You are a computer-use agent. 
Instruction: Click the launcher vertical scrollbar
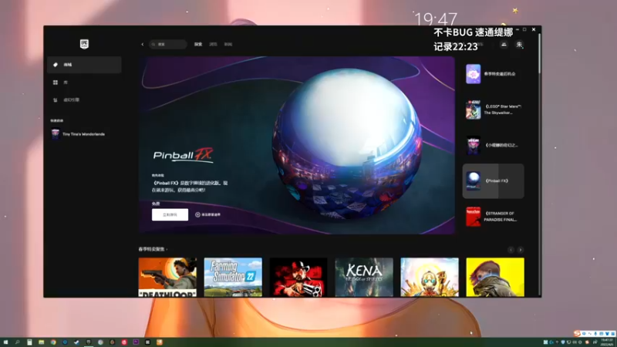539,53
